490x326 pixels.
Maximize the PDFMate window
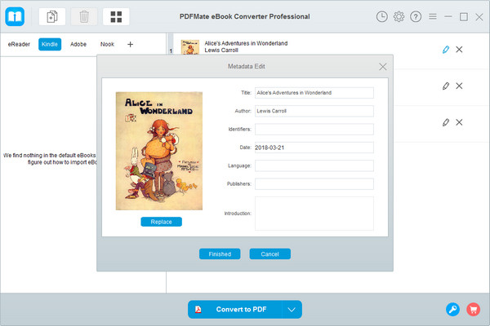coord(464,16)
